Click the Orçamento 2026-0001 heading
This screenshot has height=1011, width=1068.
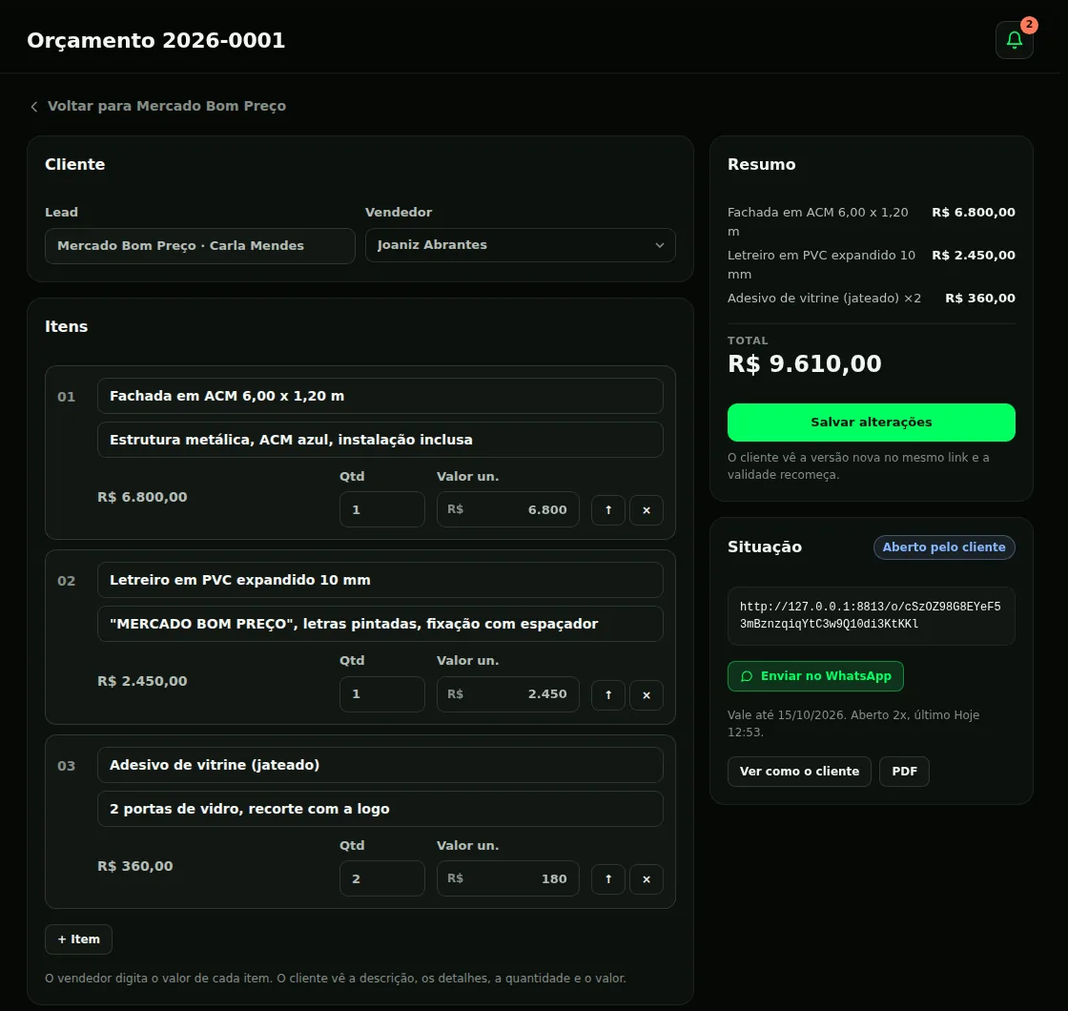tap(155, 40)
